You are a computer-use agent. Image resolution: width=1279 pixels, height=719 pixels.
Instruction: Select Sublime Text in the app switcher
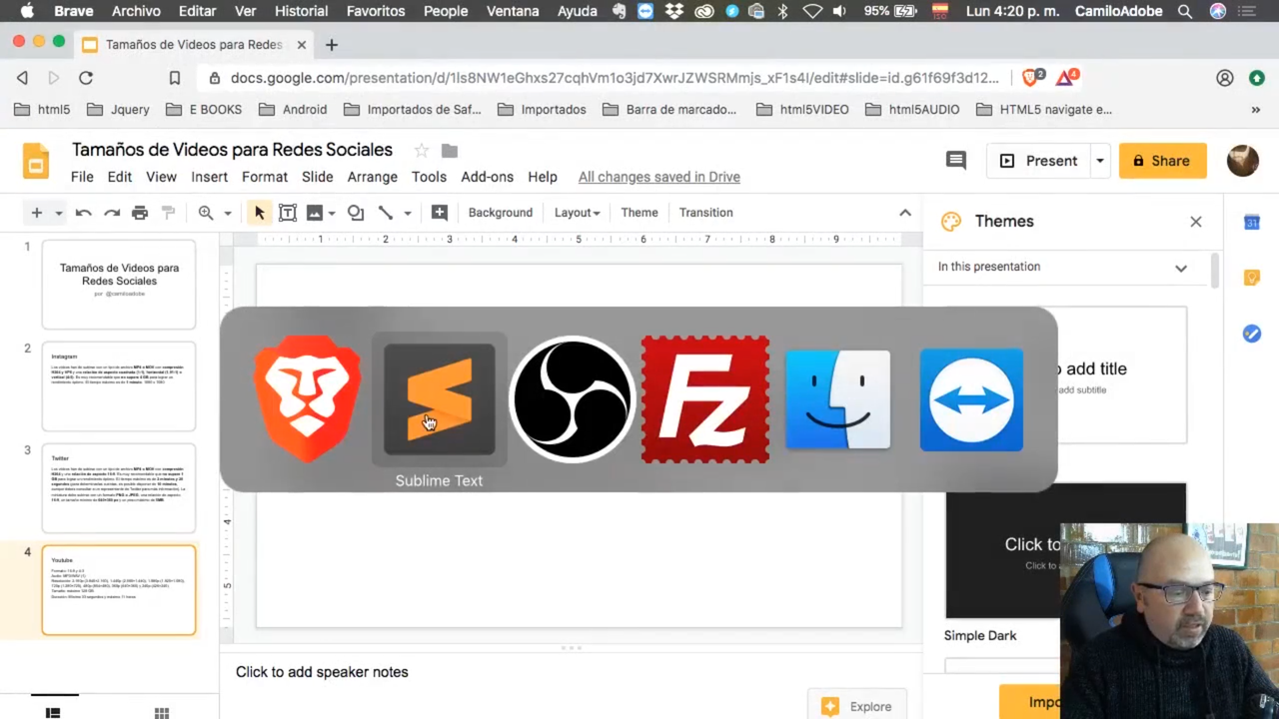[440, 399]
